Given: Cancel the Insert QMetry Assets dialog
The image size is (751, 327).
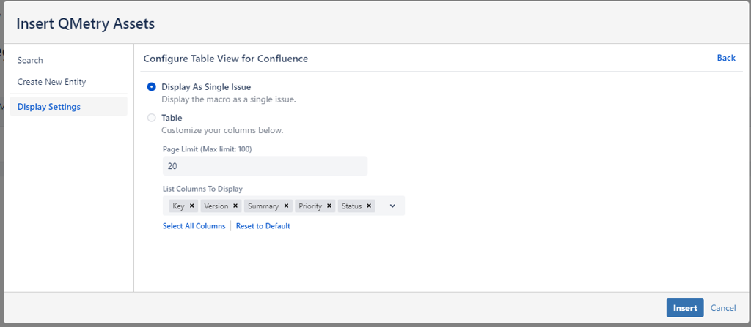Looking at the screenshot, I should pos(722,308).
